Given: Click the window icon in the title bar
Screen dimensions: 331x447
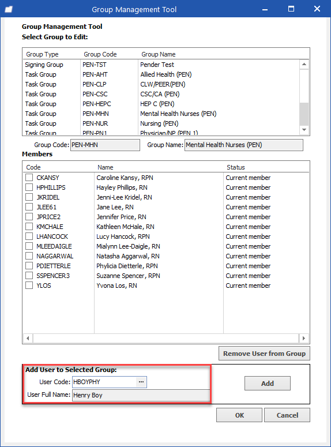Looking at the screenshot, I should [x=9, y=9].
